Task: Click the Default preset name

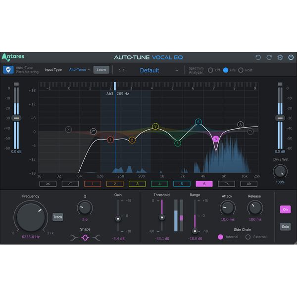Action: pyautogui.click(x=149, y=70)
